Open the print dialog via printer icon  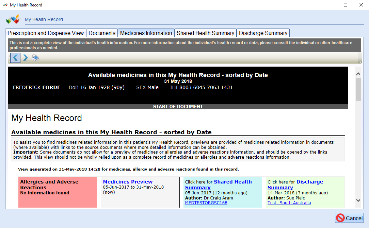click(35, 58)
